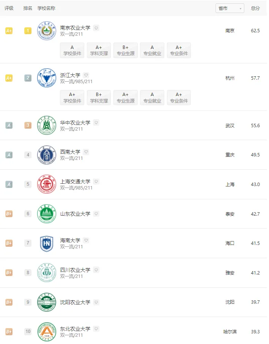The width and height of the screenshot is (269, 344).
Task: Click the rank 3 badge for 华中农业大学
Action: [28, 125]
